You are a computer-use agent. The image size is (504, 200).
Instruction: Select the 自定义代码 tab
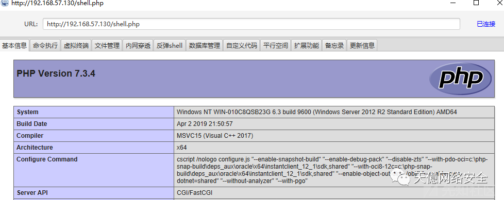(241, 46)
